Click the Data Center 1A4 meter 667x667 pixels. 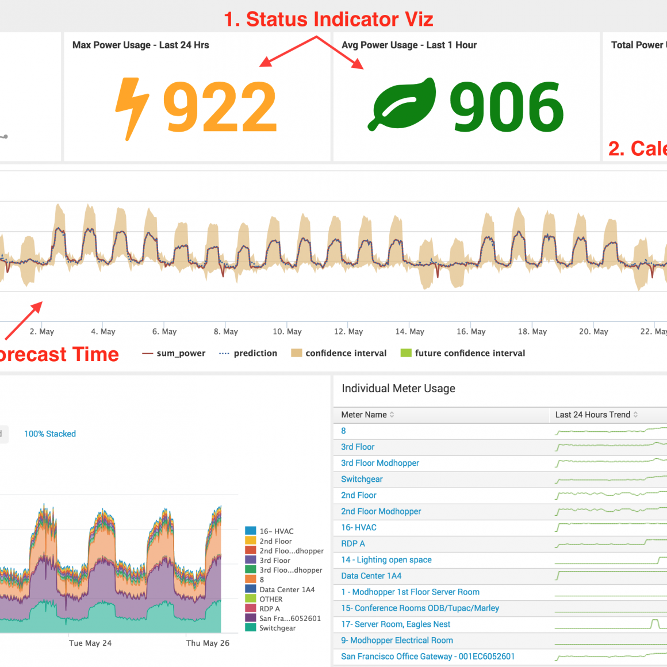click(x=371, y=576)
